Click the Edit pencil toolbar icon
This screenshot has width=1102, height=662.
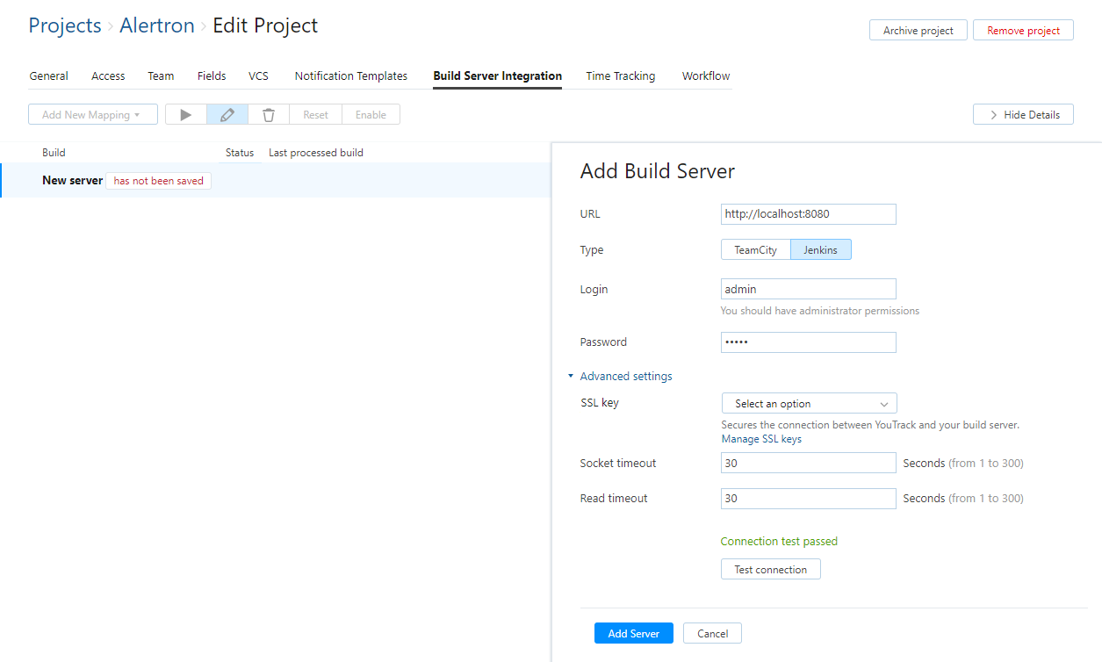point(227,115)
